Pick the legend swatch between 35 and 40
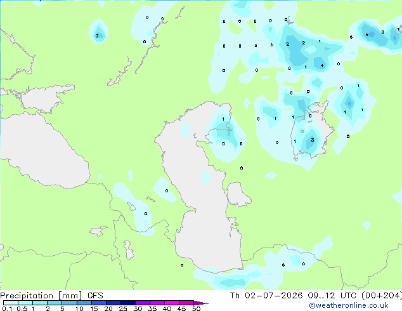 pyautogui.click(x=157, y=303)
